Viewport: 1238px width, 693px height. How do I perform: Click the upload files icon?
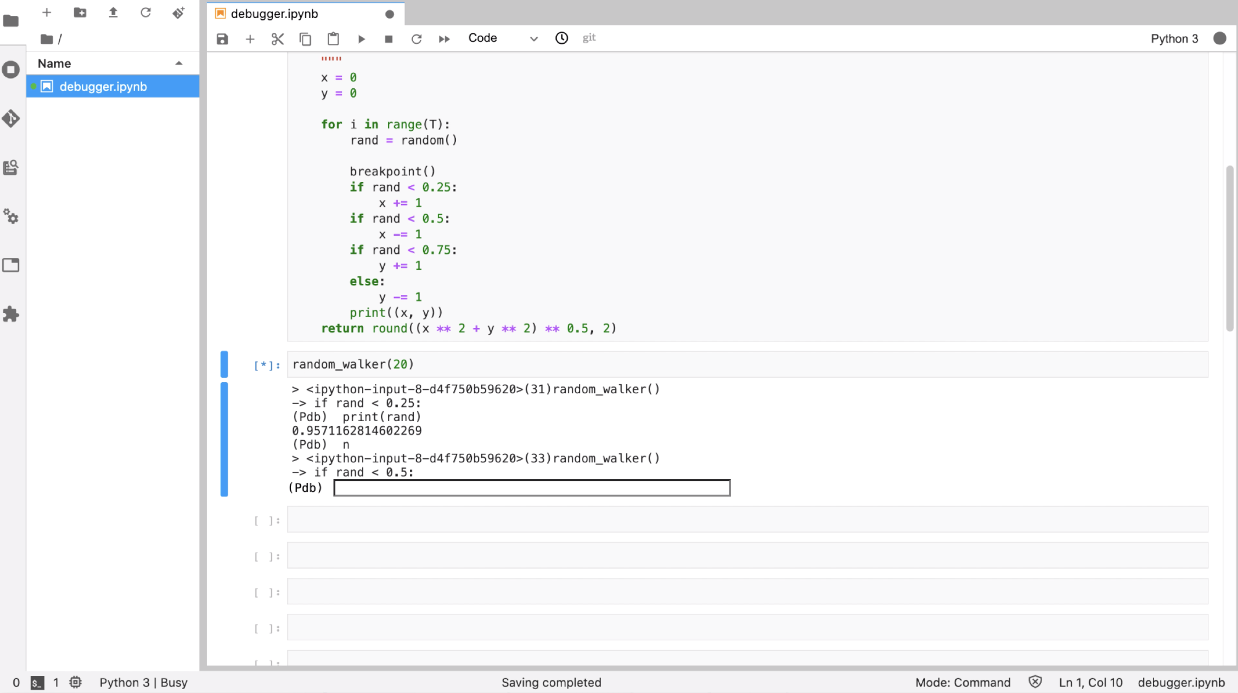(x=113, y=13)
